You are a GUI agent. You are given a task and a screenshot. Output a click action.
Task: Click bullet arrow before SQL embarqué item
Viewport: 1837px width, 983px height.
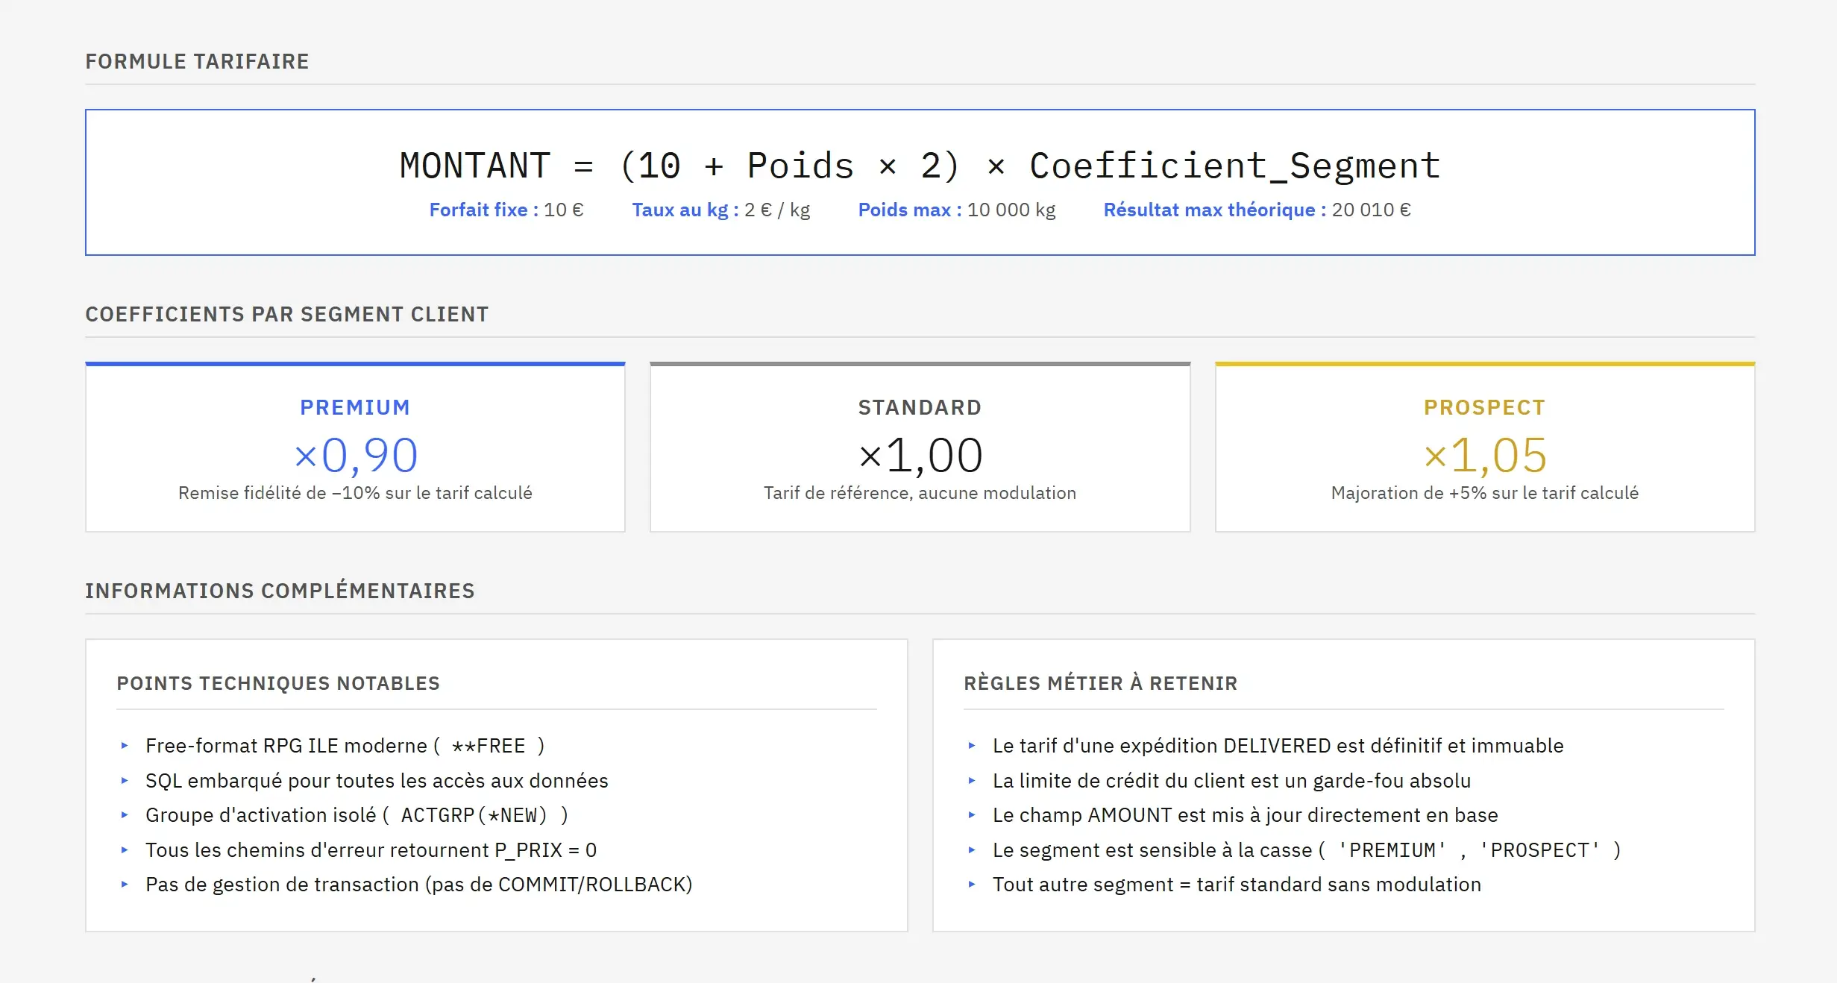(x=125, y=781)
